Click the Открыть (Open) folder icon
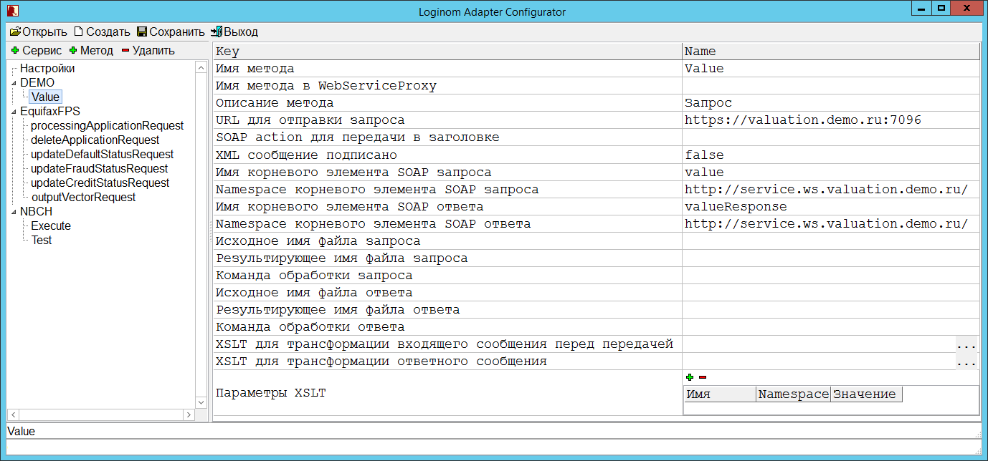This screenshot has width=988, height=461. pos(15,32)
